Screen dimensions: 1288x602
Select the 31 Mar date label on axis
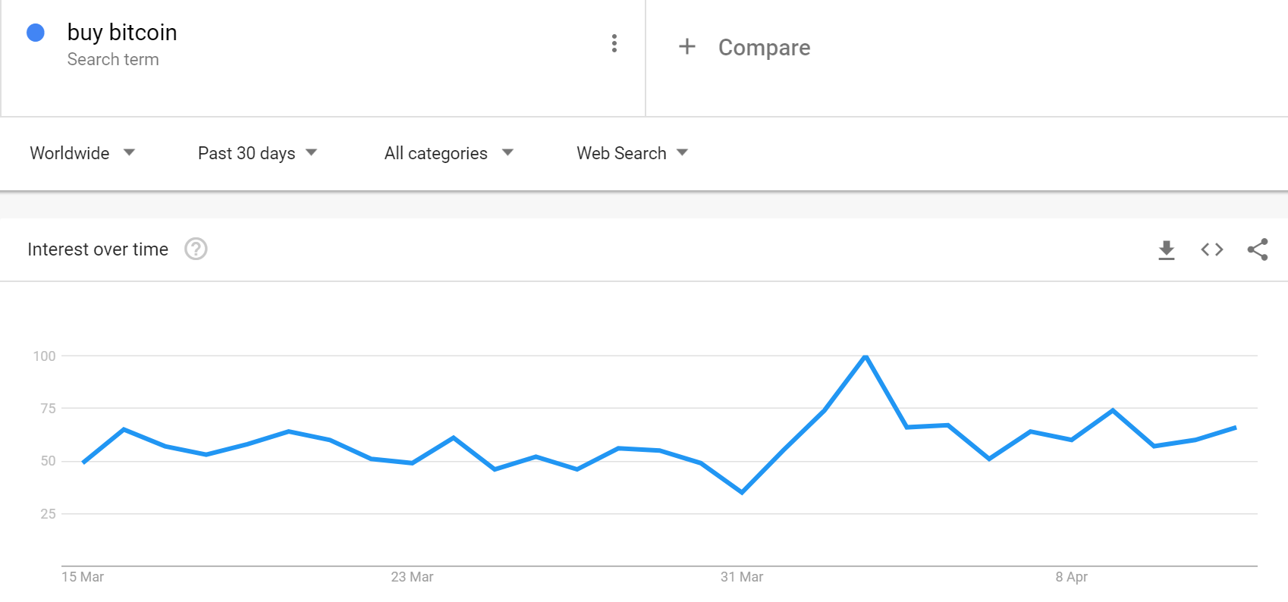pos(742,577)
